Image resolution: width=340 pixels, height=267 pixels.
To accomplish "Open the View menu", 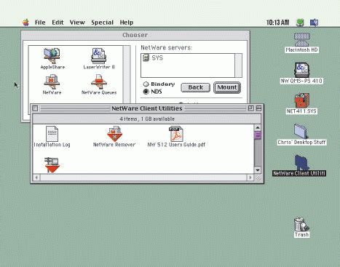I will click(x=77, y=23).
